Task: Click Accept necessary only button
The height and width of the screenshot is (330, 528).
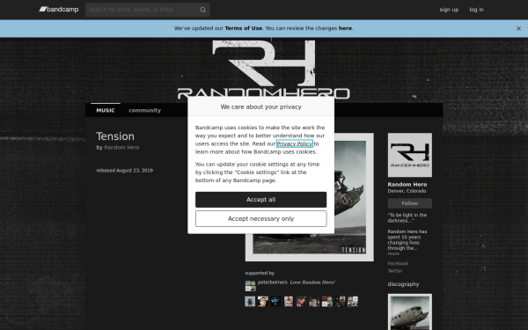Action: (x=261, y=219)
